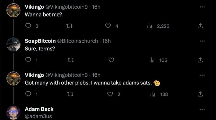Repost Vikingo's "Wanna bet me?" tweet

(69, 26)
